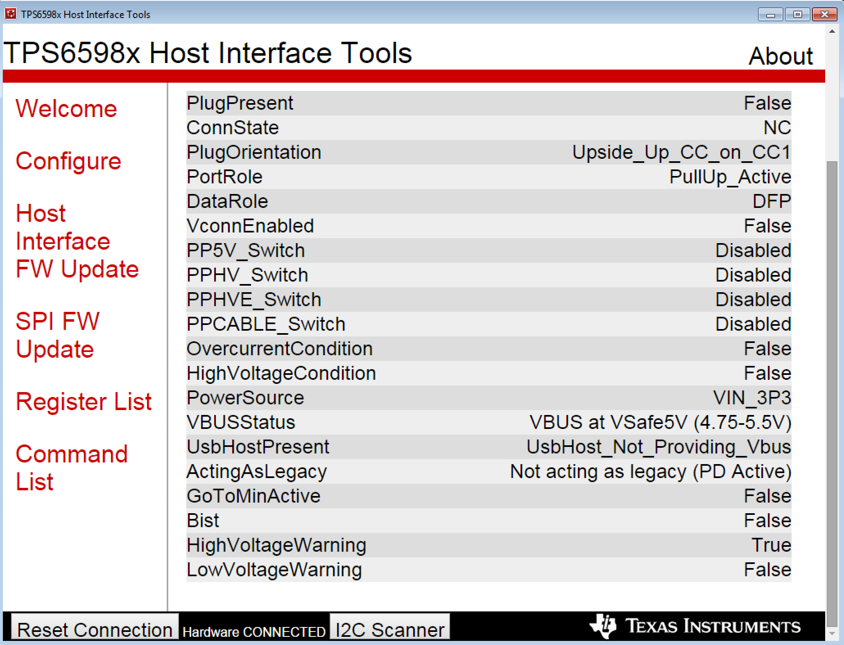This screenshot has height=645, width=844.
Task: Open the About page
Action: (x=781, y=56)
